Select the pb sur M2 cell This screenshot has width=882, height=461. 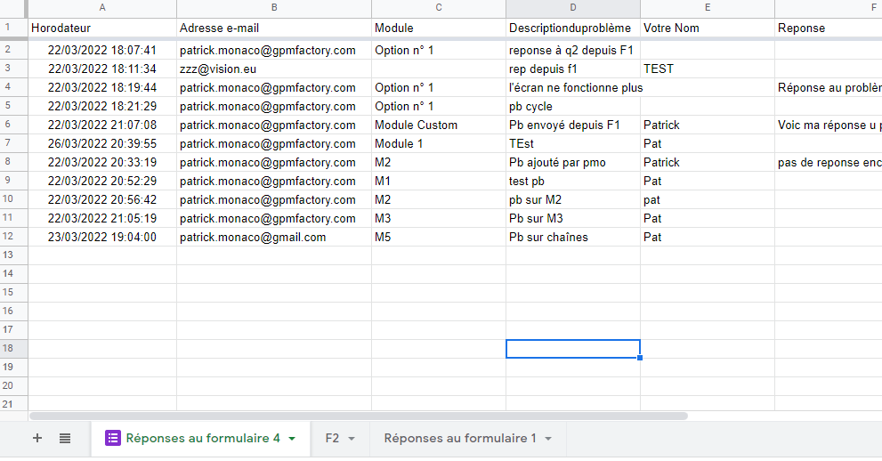572,199
